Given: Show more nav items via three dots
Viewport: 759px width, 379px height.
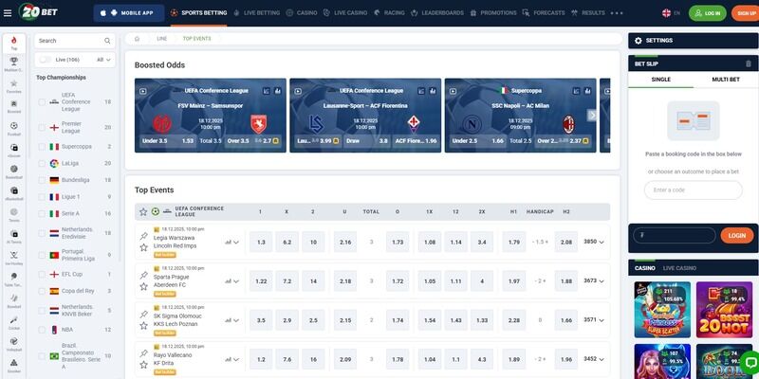Looking at the screenshot, I should (x=617, y=13).
